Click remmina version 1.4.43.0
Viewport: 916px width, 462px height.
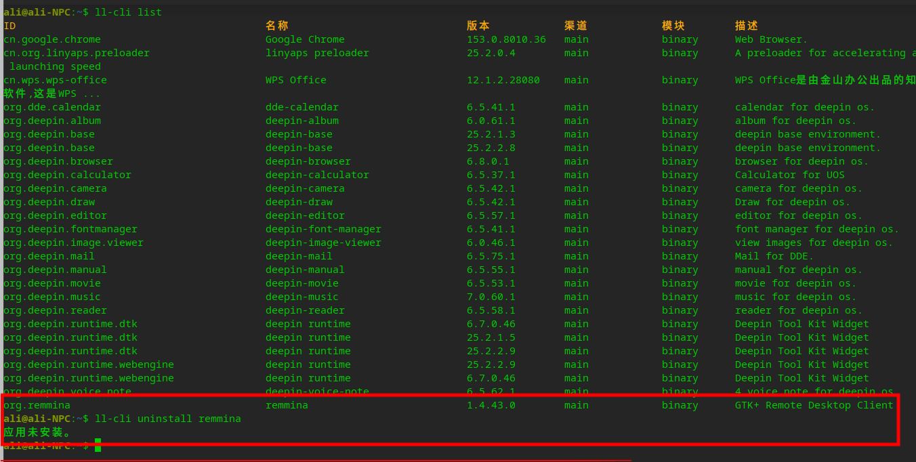(491, 405)
